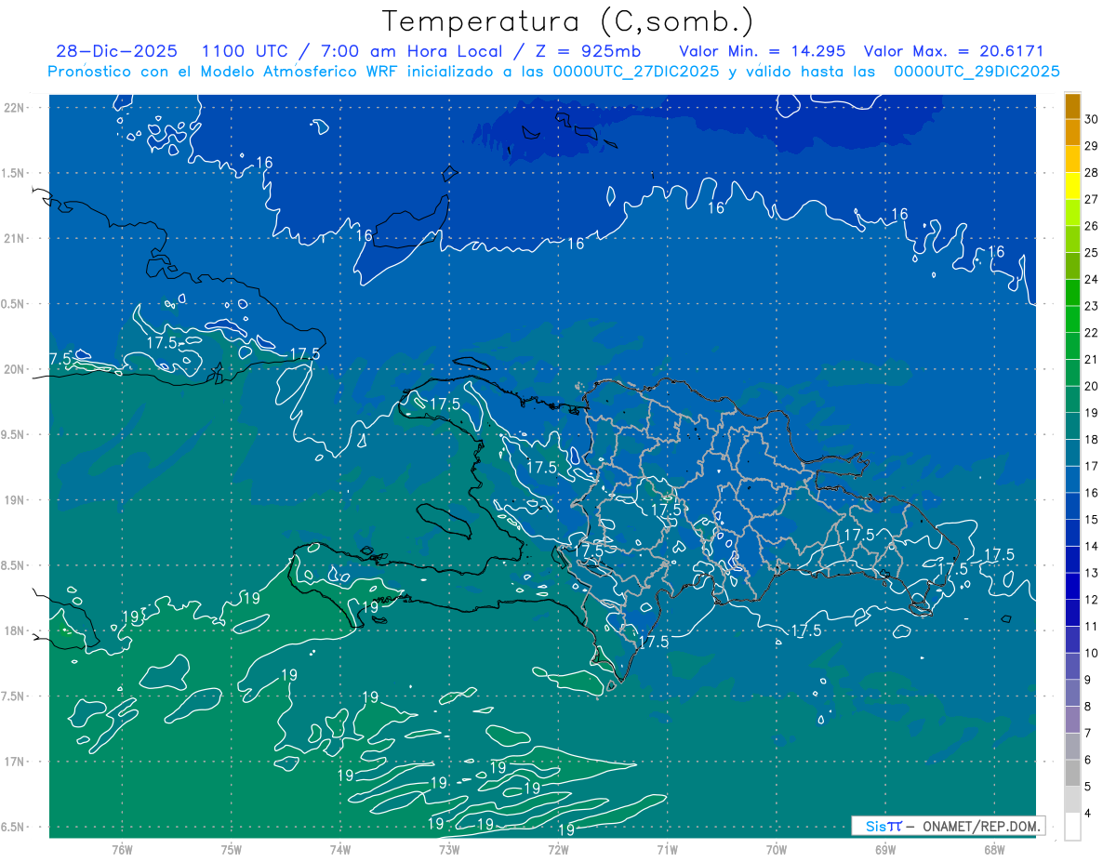Click the "21N" latitude axis label
This screenshot has width=1116, height=862.
(x=16, y=238)
